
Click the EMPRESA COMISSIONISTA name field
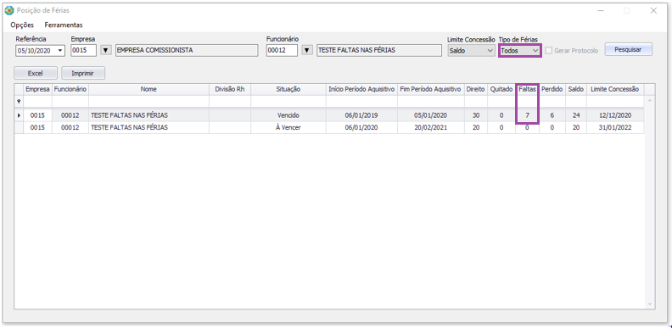click(x=187, y=51)
